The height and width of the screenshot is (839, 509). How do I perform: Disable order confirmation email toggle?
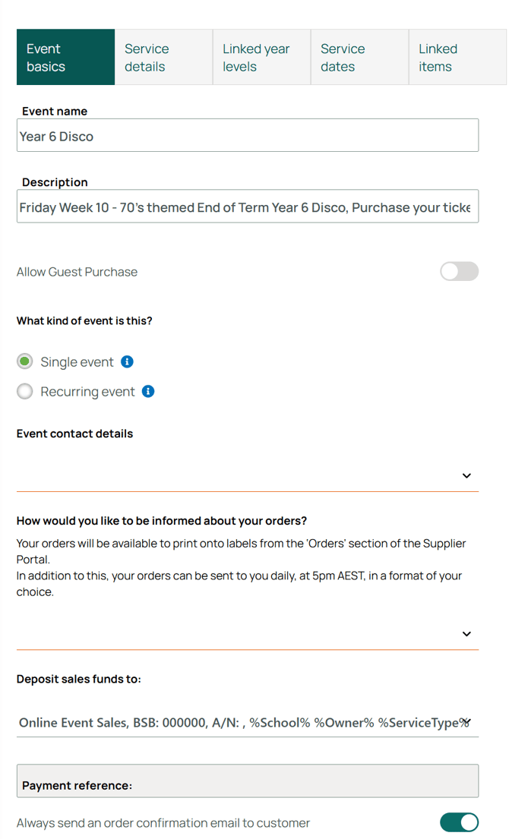459,822
